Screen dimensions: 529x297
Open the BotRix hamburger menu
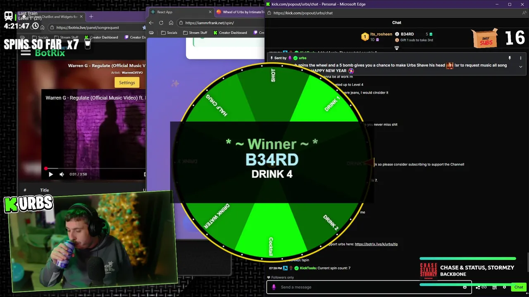pyautogui.click(x=26, y=52)
